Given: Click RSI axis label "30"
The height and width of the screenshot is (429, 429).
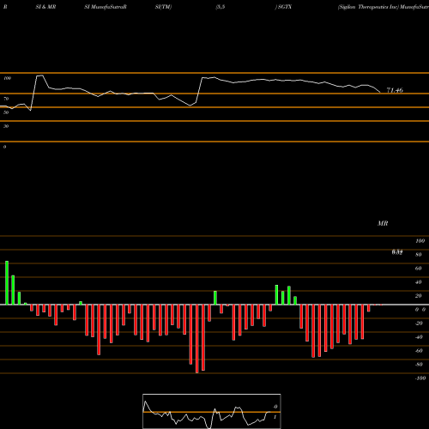Looking at the screenshot, I should pos(6,126).
